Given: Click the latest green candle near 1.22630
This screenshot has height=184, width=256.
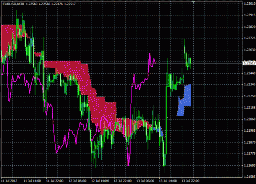Looking at the screenshot, I should (x=190, y=63).
